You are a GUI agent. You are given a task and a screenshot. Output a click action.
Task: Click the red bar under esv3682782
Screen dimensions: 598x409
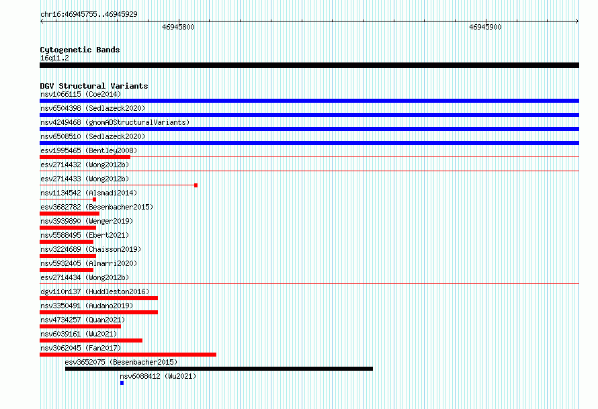click(x=69, y=214)
